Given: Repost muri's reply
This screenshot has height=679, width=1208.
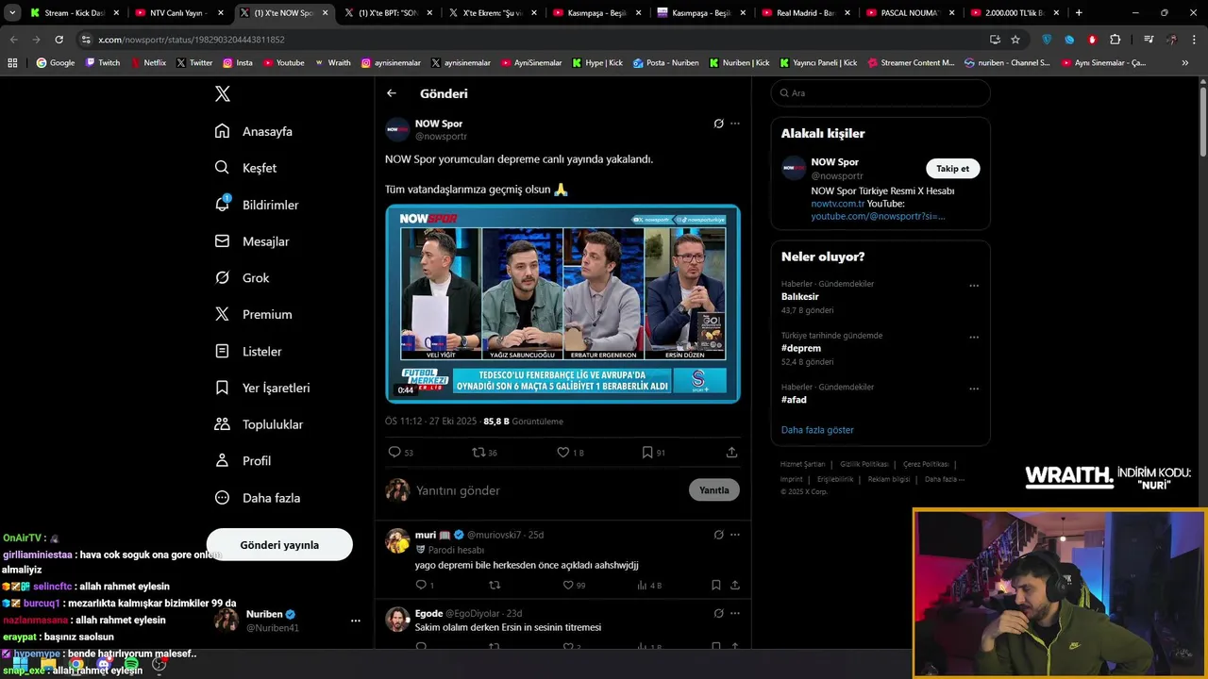Looking at the screenshot, I should tap(495, 586).
